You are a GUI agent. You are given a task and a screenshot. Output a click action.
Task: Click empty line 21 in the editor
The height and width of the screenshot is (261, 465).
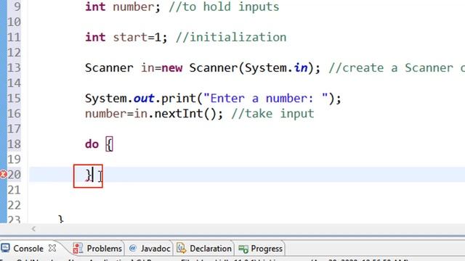(246, 190)
